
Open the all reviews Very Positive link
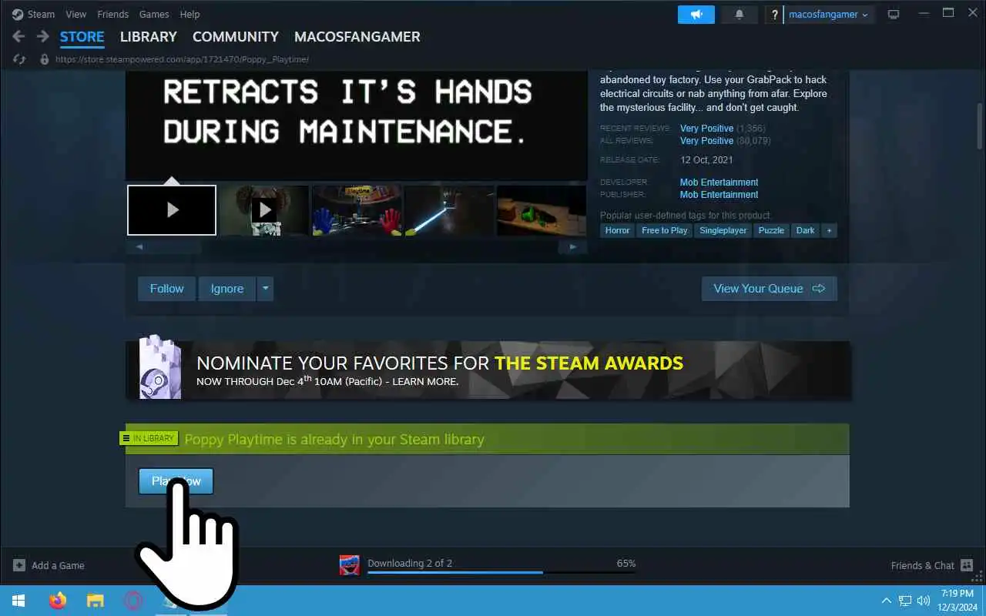(706, 141)
